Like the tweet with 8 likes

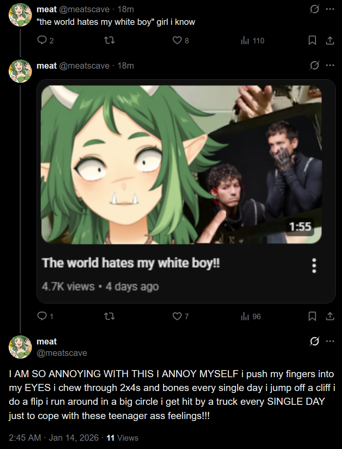pos(180,40)
